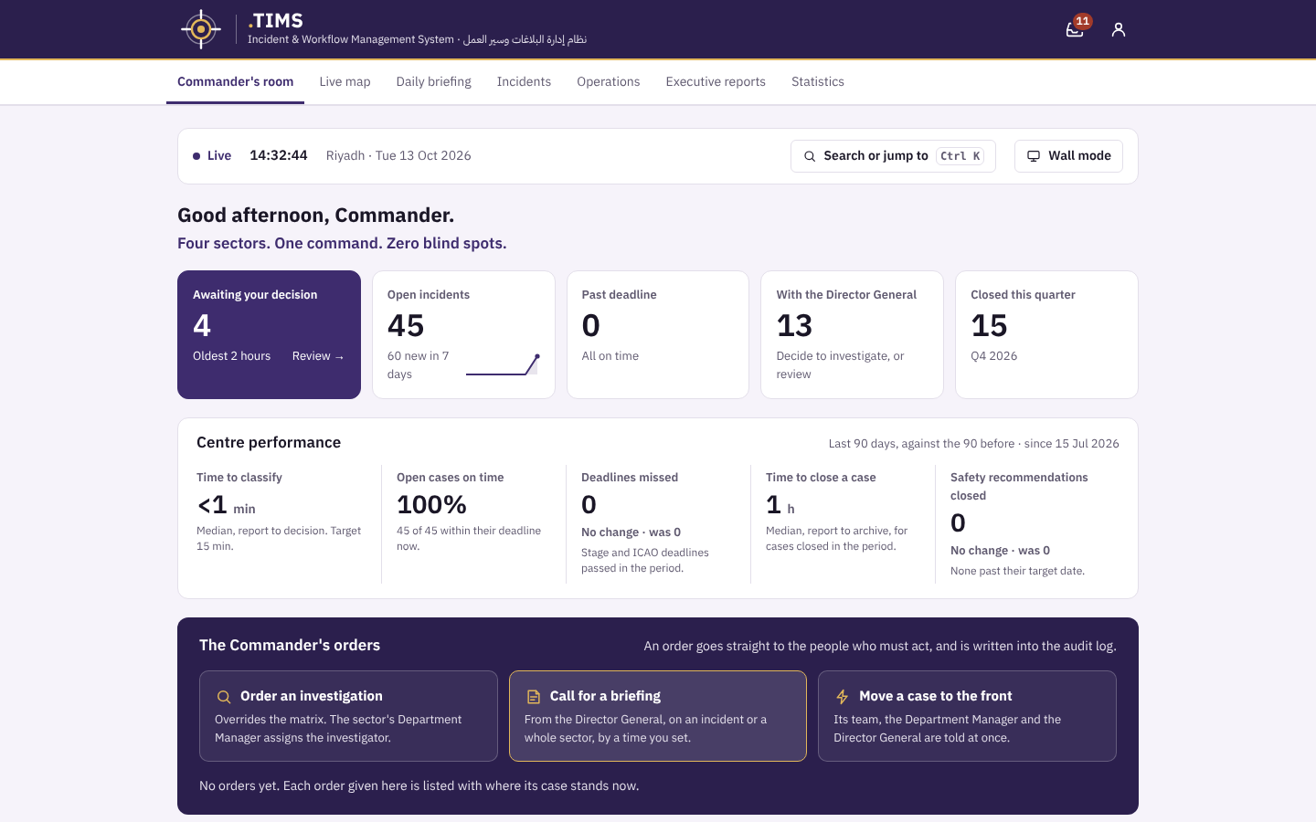The width and height of the screenshot is (1316, 822).
Task: Click Review link in Awaiting decision card
Action: pyautogui.click(x=318, y=356)
